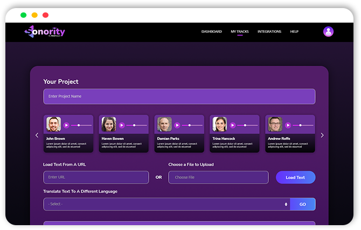Adjust John Brown's audio slider
361x230 pixels.
point(82,125)
